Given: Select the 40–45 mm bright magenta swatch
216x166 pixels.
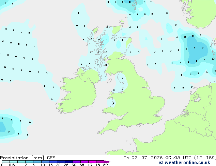Looking at the screenshot, I should click(92, 162).
